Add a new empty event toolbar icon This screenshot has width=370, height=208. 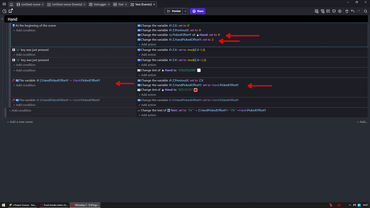pos(316,11)
